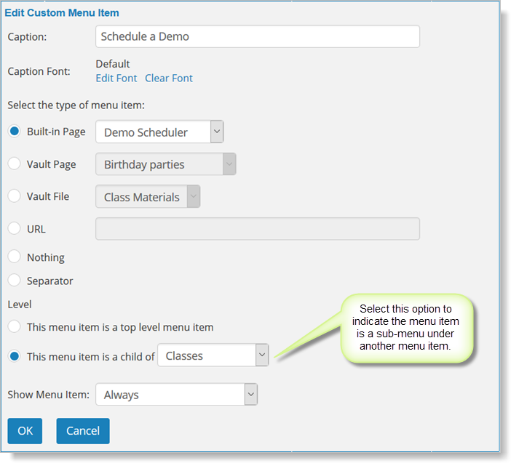Open the Demo Scheduler dropdown arrow
The height and width of the screenshot is (471, 519).
[217, 132]
